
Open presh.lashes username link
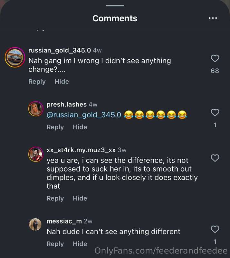click(67, 104)
